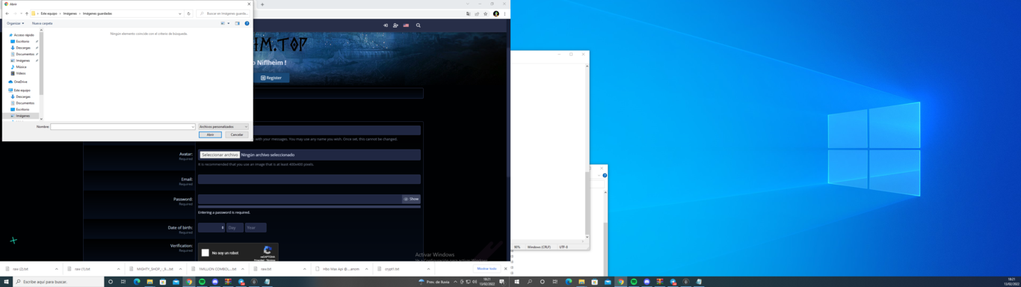Expand the address bar history dropdown
Viewport: 1021px width, 287px height.
click(180, 13)
